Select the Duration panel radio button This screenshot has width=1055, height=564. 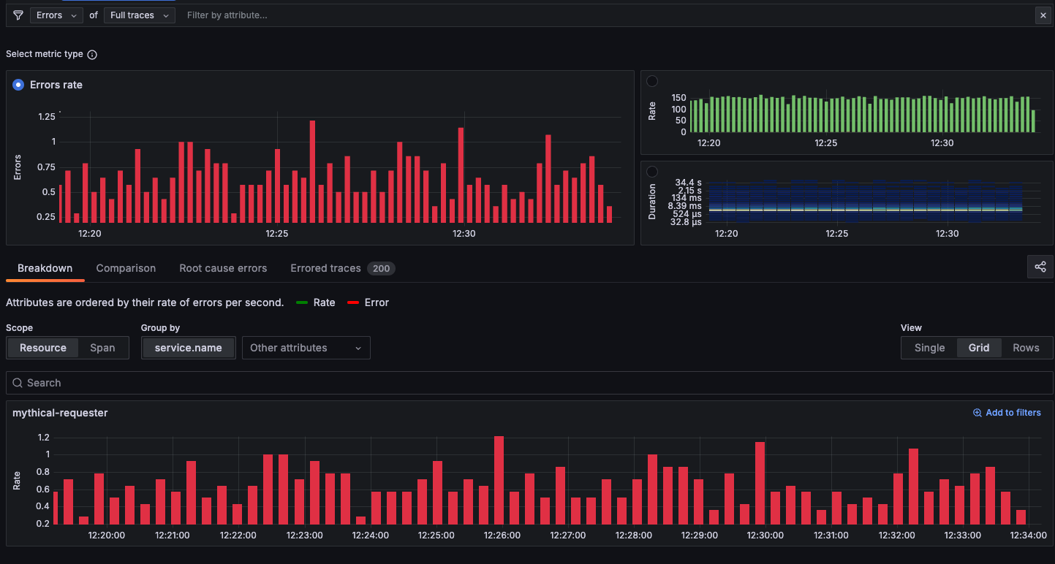[x=651, y=171]
